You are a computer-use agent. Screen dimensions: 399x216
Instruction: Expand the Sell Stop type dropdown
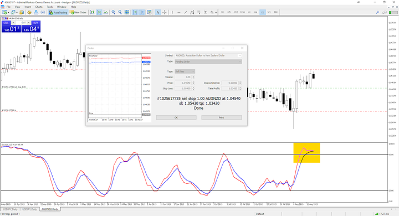[x=185, y=71]
